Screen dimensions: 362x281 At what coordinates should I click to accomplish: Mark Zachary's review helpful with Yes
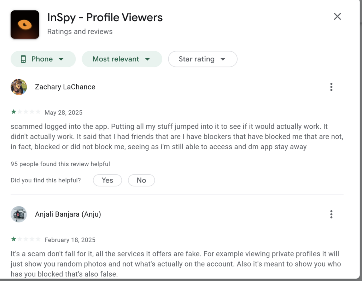point(107,180)
